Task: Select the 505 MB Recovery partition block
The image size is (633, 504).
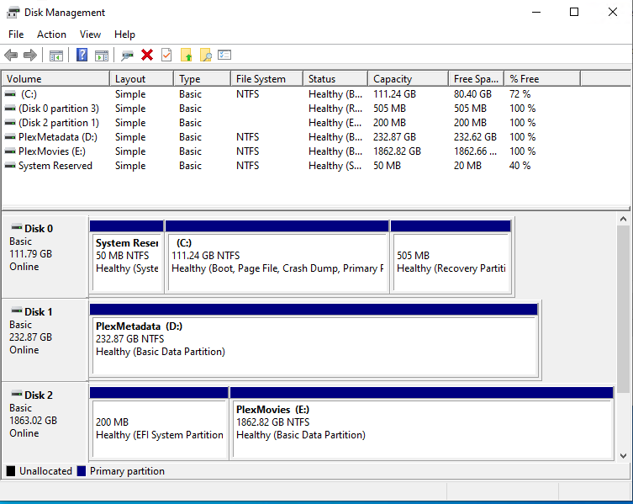Action: (451, 262)
